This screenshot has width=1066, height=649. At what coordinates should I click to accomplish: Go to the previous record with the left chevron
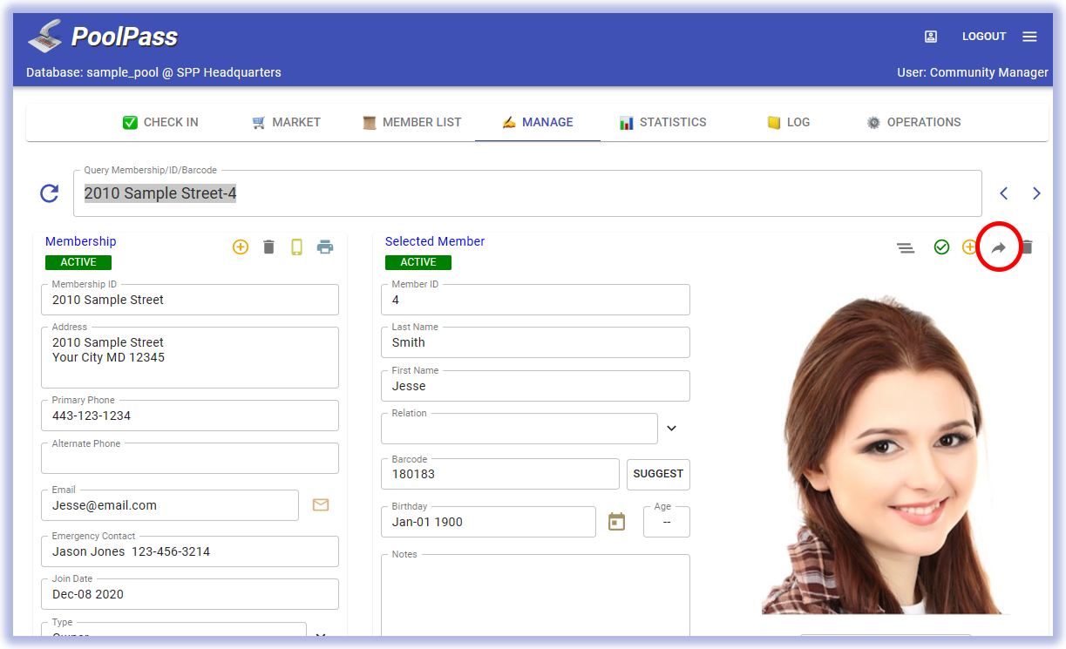coord(1004,193)
